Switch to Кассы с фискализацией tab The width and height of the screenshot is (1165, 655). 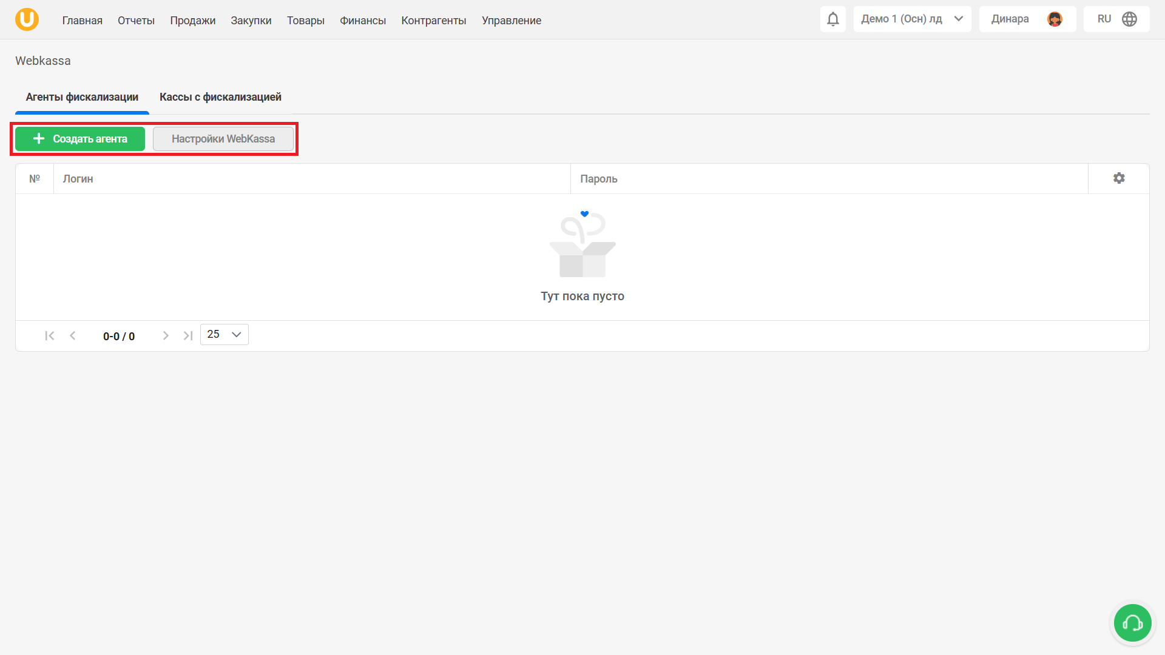pyautogui.click(x=220, y=97)
